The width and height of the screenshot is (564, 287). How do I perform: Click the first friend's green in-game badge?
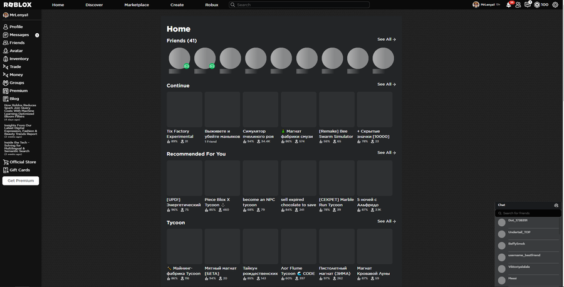click(186, 66)
